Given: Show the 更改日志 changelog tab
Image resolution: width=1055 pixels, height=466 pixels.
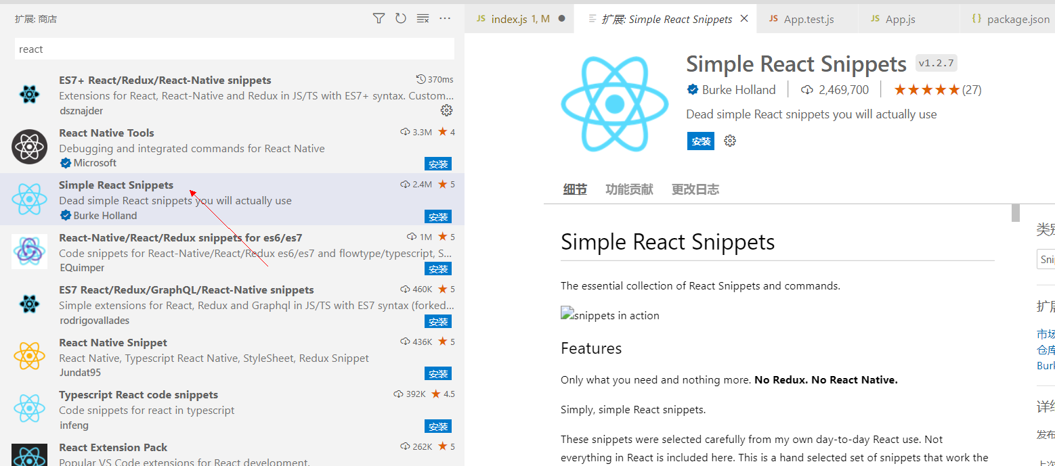Looking at the screenshot, I should click(x=695, y=189).
